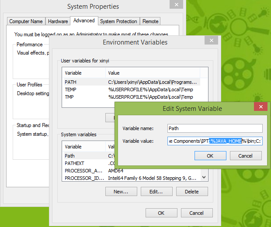Click OK in Edit System Variable dialog

coord(210,156)
